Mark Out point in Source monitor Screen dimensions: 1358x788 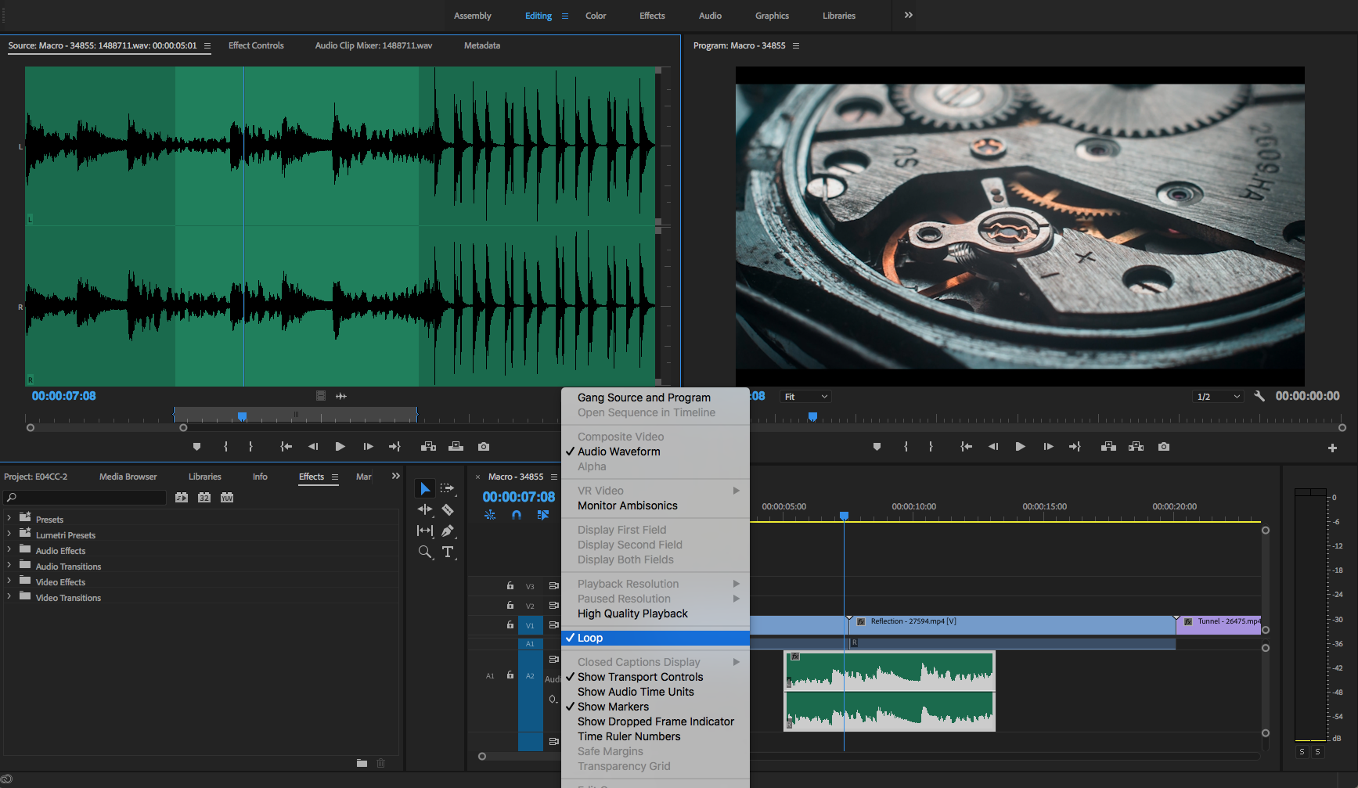coord(250,447)
